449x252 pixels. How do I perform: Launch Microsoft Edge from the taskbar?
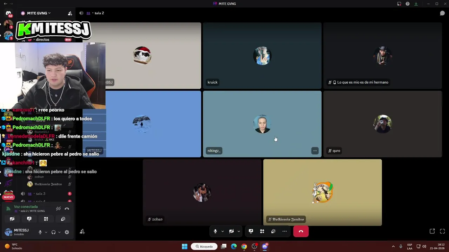pos(234,246)
